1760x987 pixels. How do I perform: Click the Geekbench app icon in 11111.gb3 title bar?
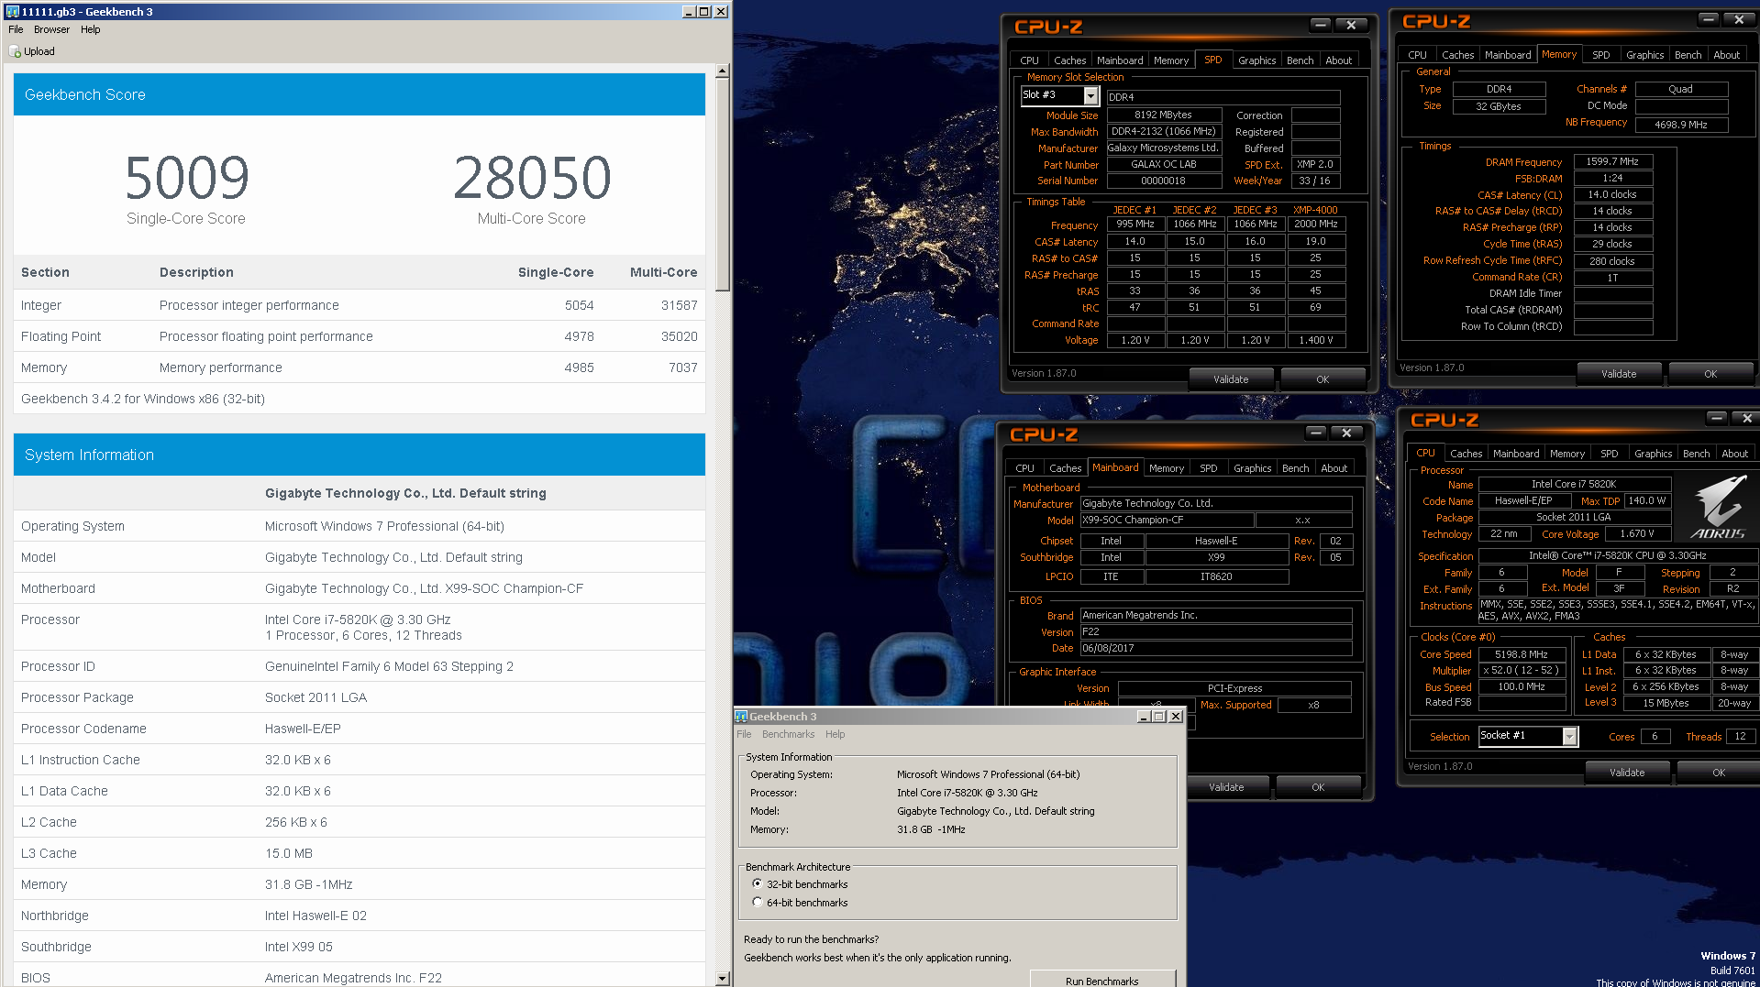[x=12, y=12]
